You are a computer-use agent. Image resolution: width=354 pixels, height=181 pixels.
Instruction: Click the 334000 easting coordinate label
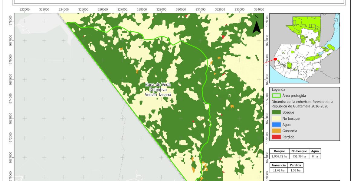[x=259, y=9]
